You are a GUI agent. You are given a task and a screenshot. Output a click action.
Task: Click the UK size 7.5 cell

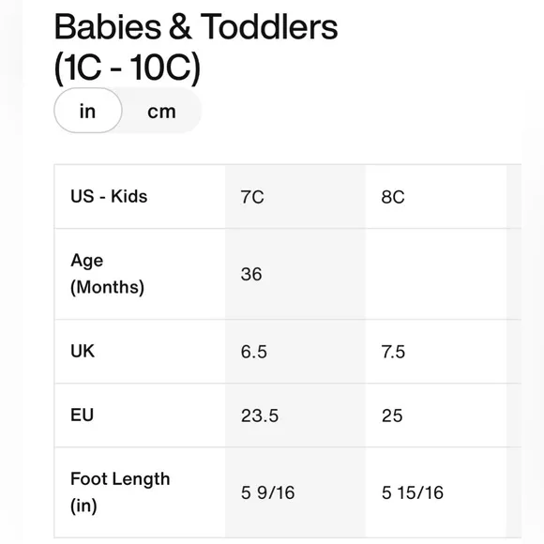(393, 352)
